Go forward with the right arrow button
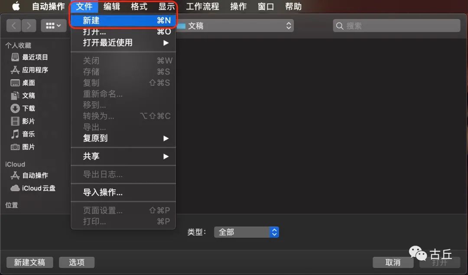 pos(29,26)
